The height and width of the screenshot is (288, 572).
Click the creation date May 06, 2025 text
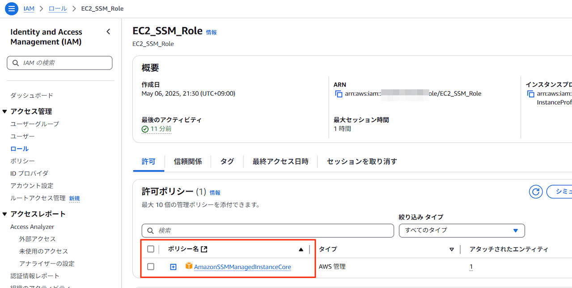click(x=188, y=94)
